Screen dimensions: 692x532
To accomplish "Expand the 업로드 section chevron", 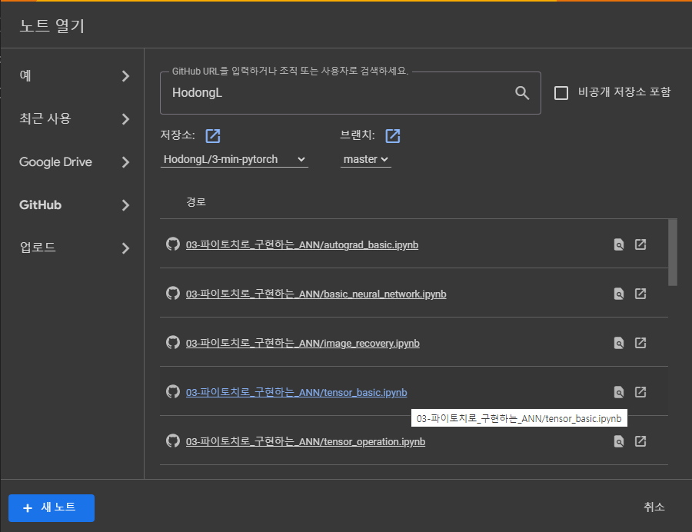I will tap(126, 248).
